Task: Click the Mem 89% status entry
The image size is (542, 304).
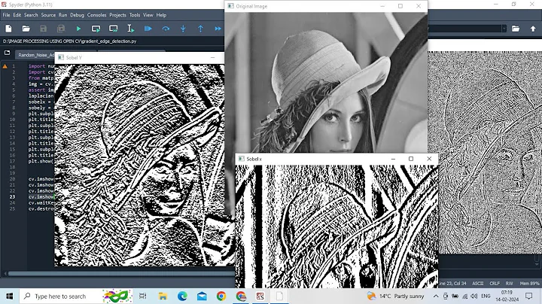Action: tap(529, 283)
